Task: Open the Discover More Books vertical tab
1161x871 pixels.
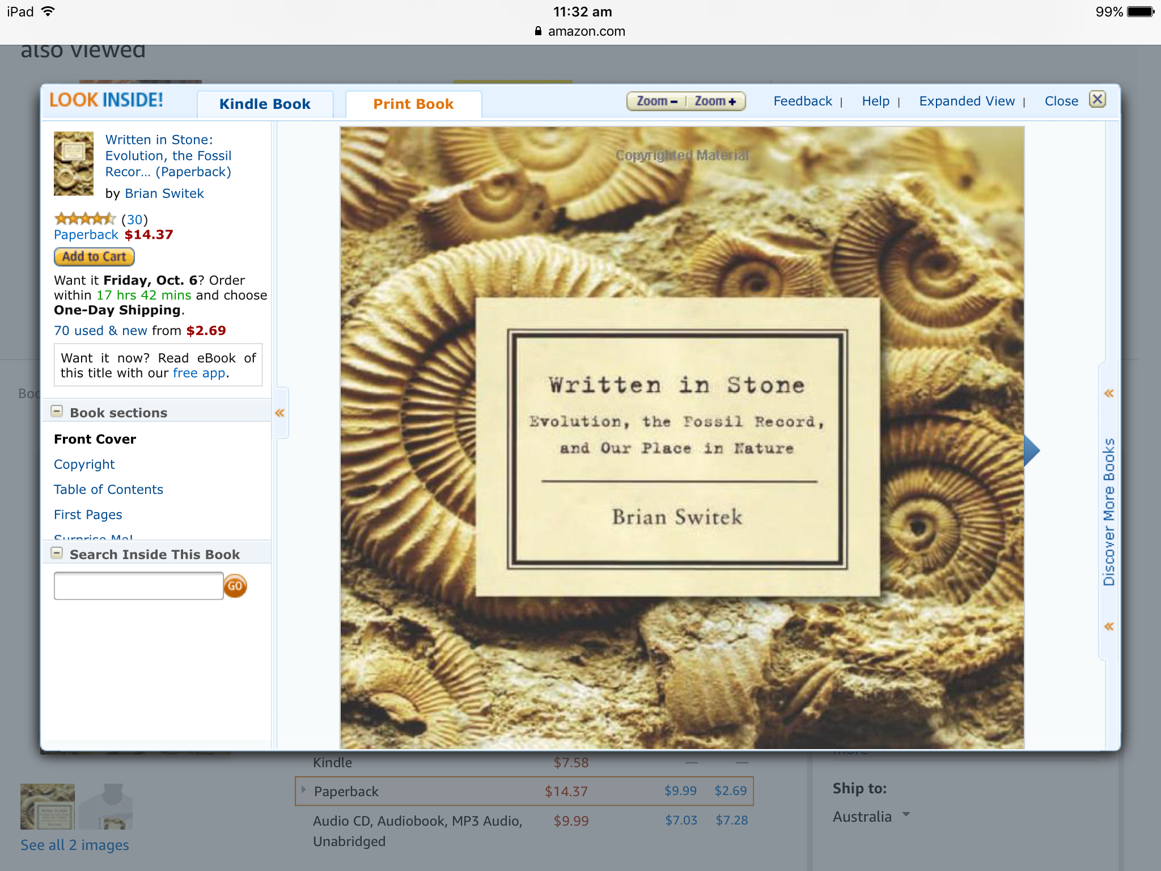Action: (1109, 511)
